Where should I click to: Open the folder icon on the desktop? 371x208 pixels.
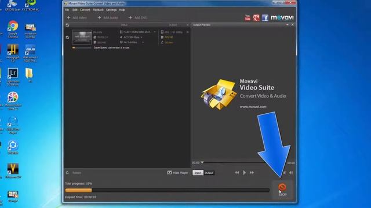coord(29,75)
